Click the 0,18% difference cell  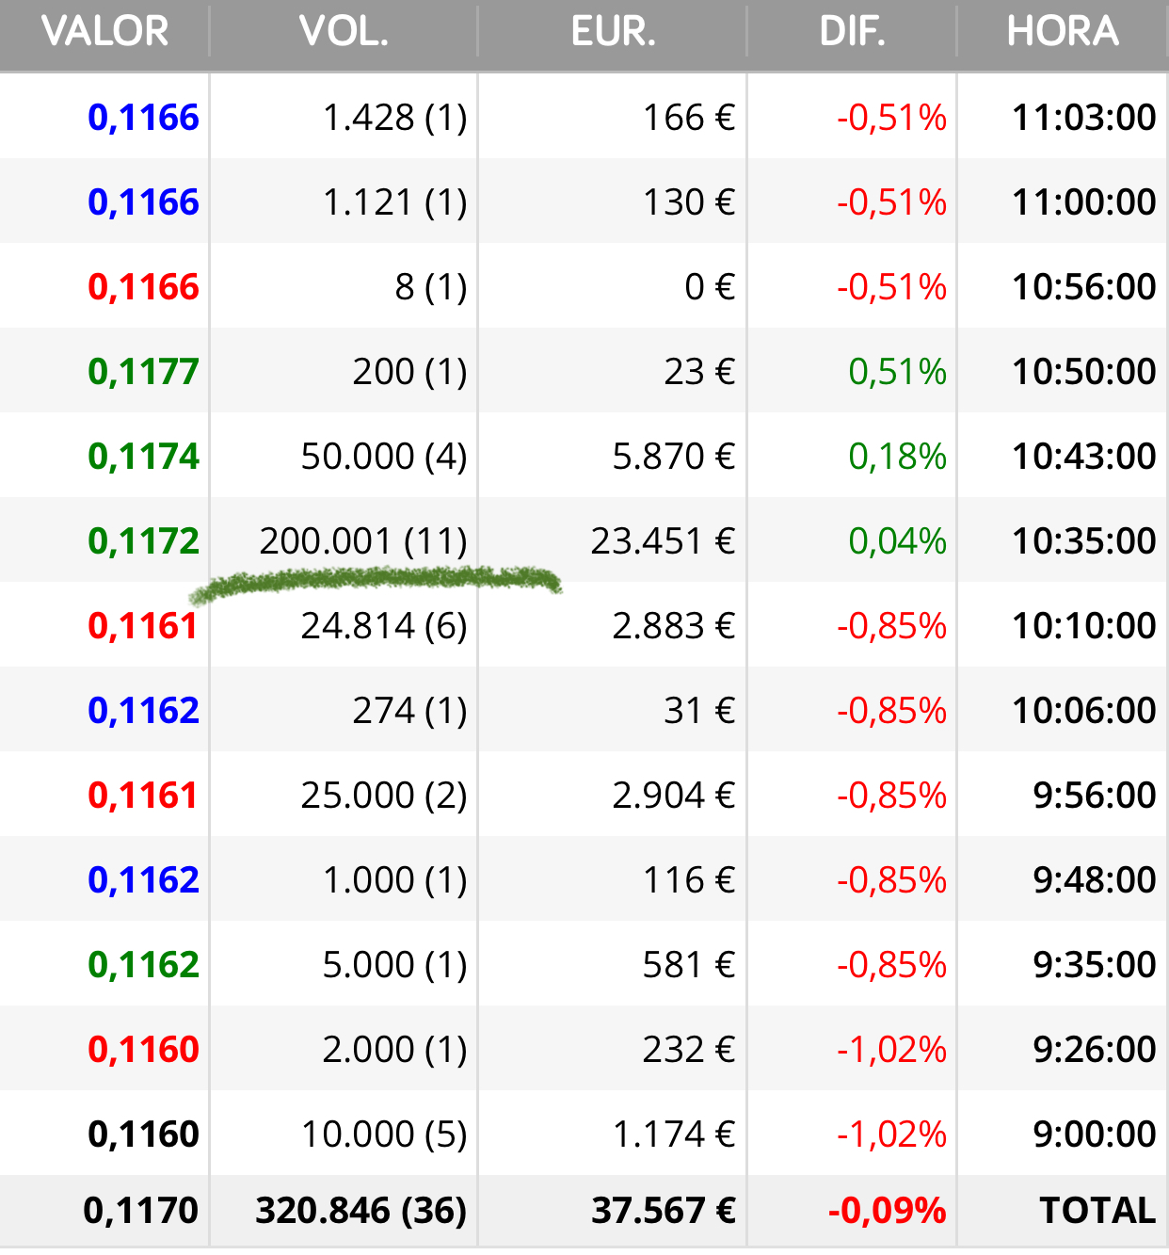[x=897, y=457]
